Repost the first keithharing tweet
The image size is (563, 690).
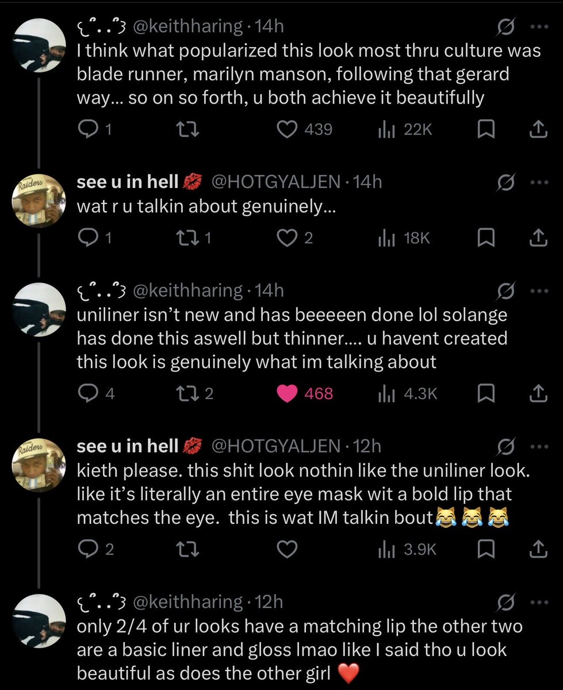click(187, 130)
